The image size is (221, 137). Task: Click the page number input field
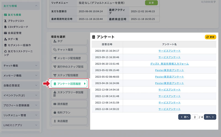[195, 117]
